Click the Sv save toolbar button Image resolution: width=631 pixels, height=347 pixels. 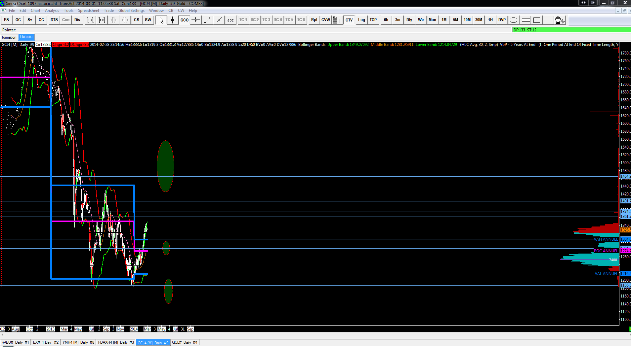click(x=29, y=20)
